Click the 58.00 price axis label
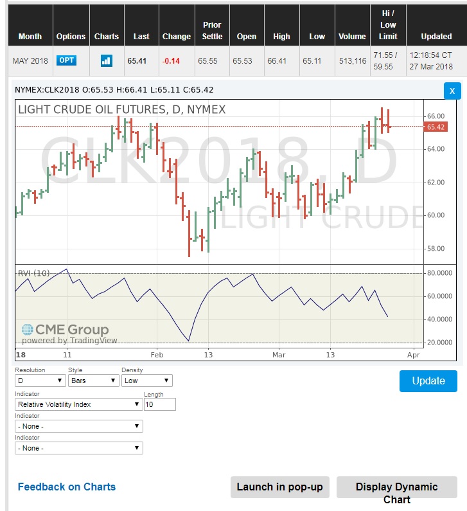Viewport: 467px width, 511px height. click(436, 249)
